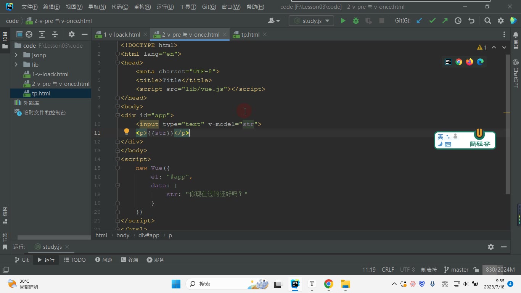The image size is (521, 293).
Task: Open IDE settings gear in top toolbar
Action: (501, 21)
